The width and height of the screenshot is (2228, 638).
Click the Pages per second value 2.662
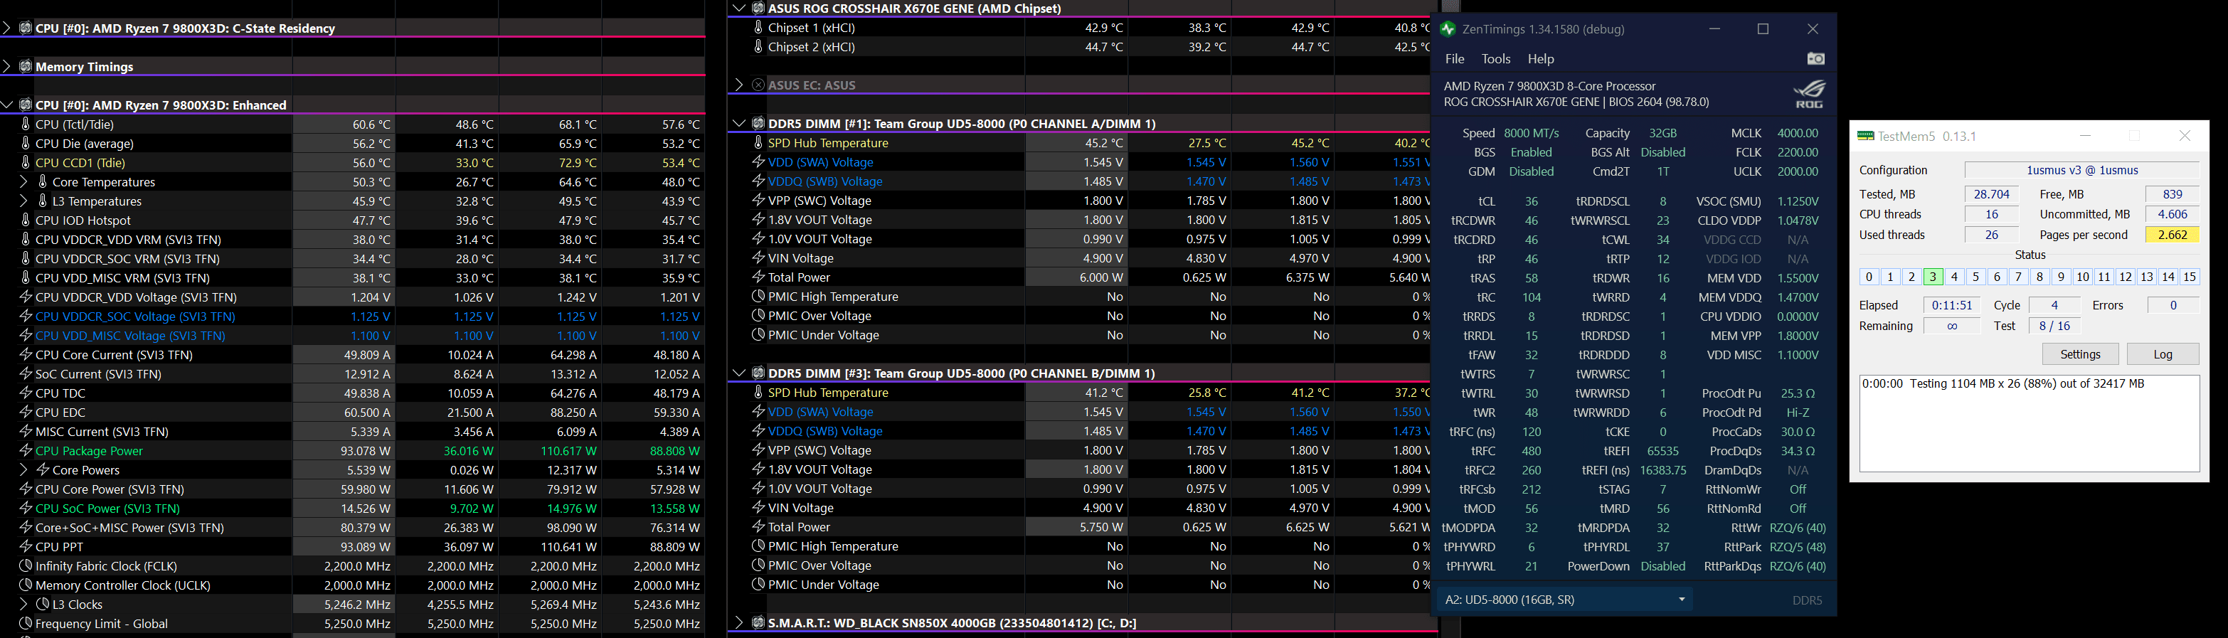pos(2172,234)
